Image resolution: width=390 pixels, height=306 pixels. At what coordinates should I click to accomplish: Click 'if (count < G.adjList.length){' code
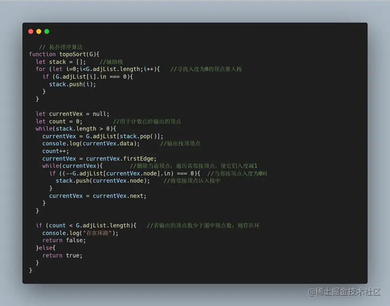[x=86, y=226]
